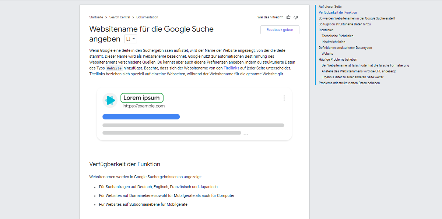Click the bullet about Deutsch, Englisch, Französisch und Japanisch
Viewport: 442px width, 219px height.
tap(158, 187)
